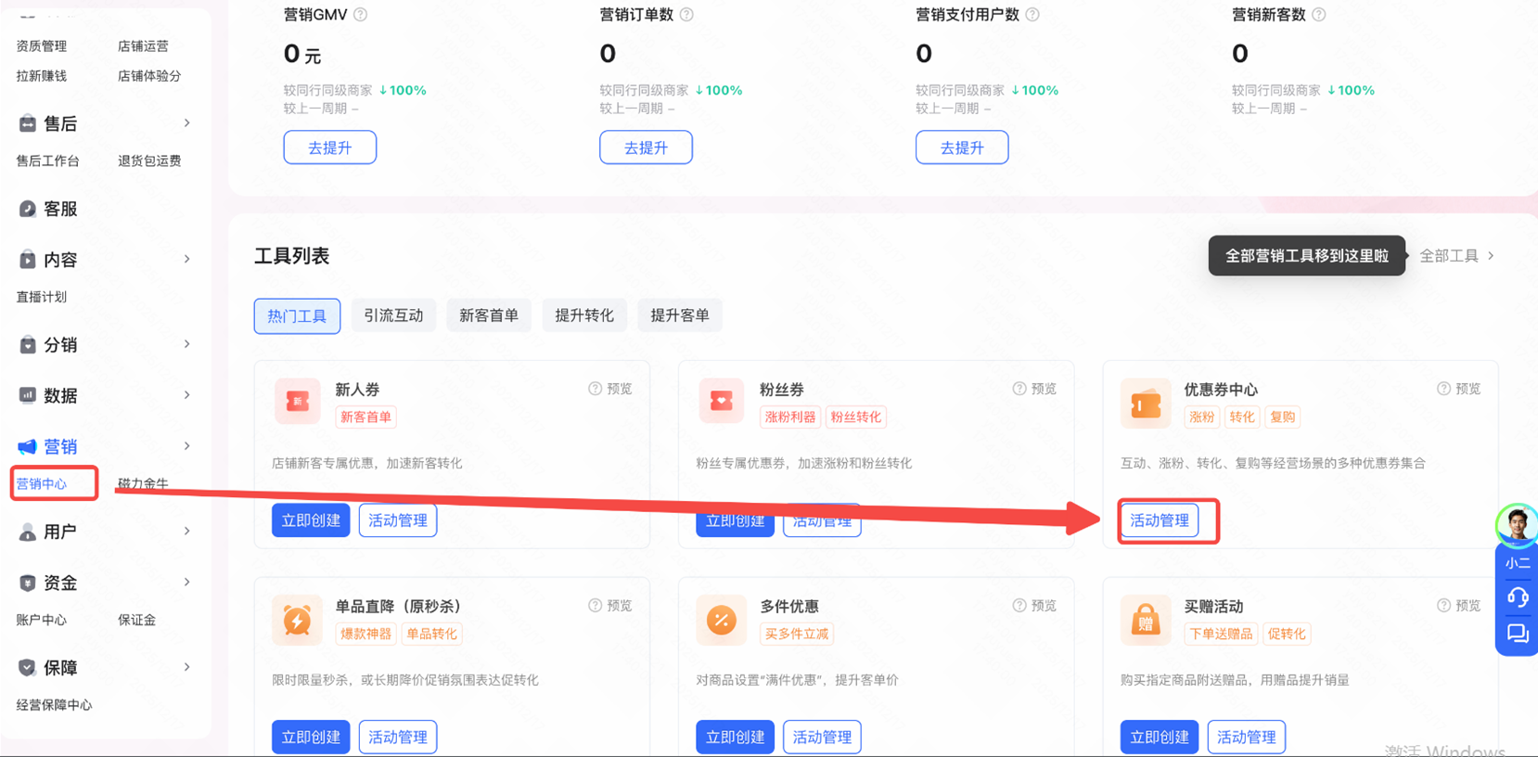Click the 新人券 coupon icon
Viewport: 1538px width, 757px height.
(x=298, y=402)
